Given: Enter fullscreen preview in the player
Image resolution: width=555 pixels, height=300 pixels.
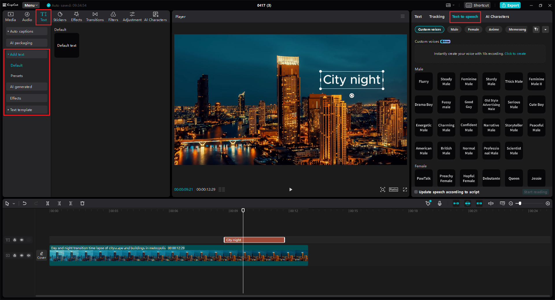Looking at the screenshot, I should pyautogui.click(x=405, y=190).
